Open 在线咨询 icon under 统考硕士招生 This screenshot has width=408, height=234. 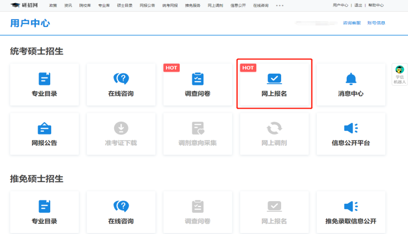[121, 78]
